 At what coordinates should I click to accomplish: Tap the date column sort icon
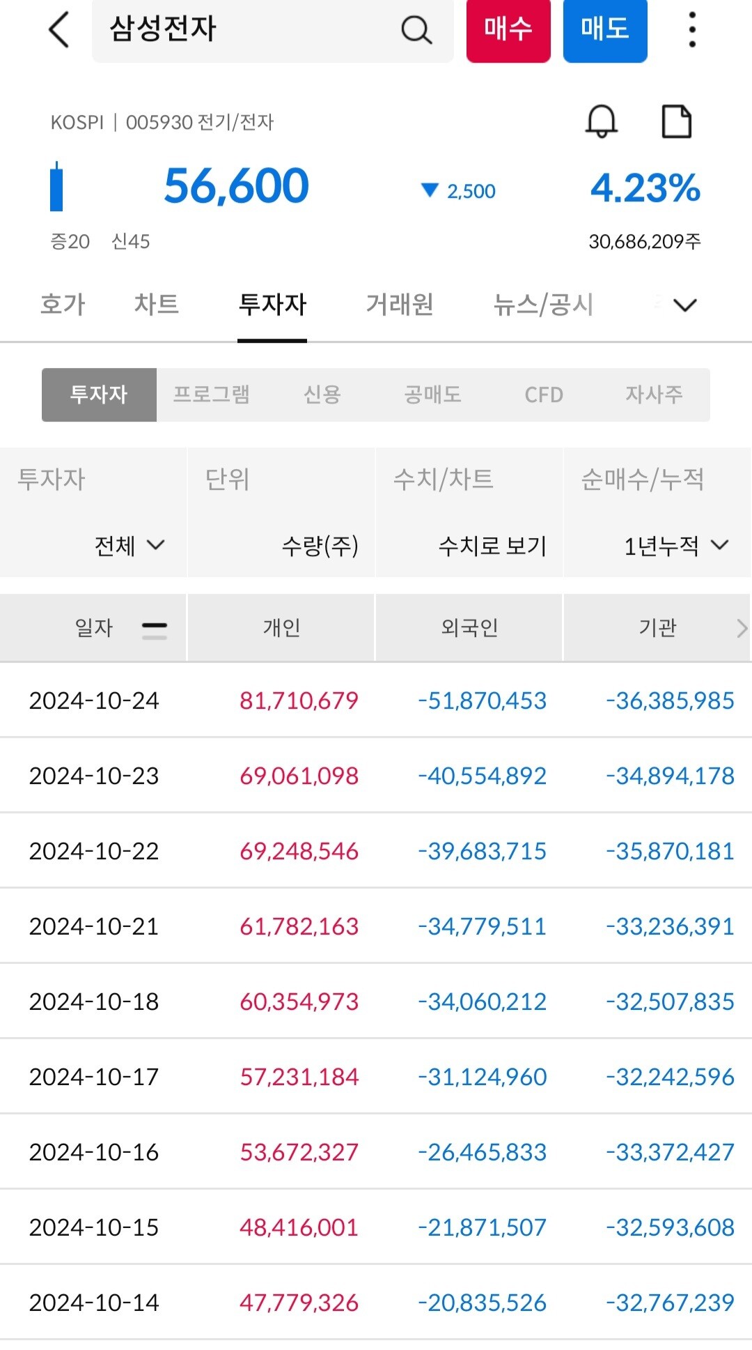pos(154,630)
